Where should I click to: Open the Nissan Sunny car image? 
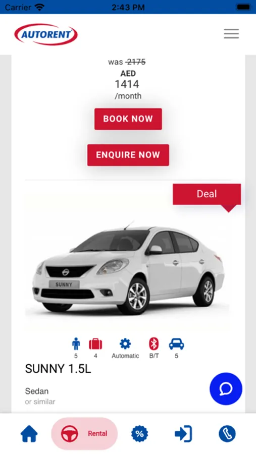128,268
